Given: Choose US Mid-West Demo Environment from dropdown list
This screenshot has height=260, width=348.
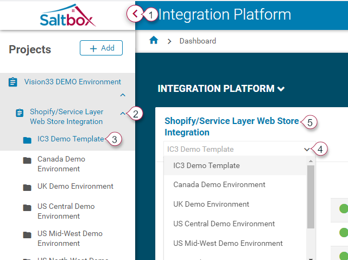Looking at the screenshot, I should [235, 243].
